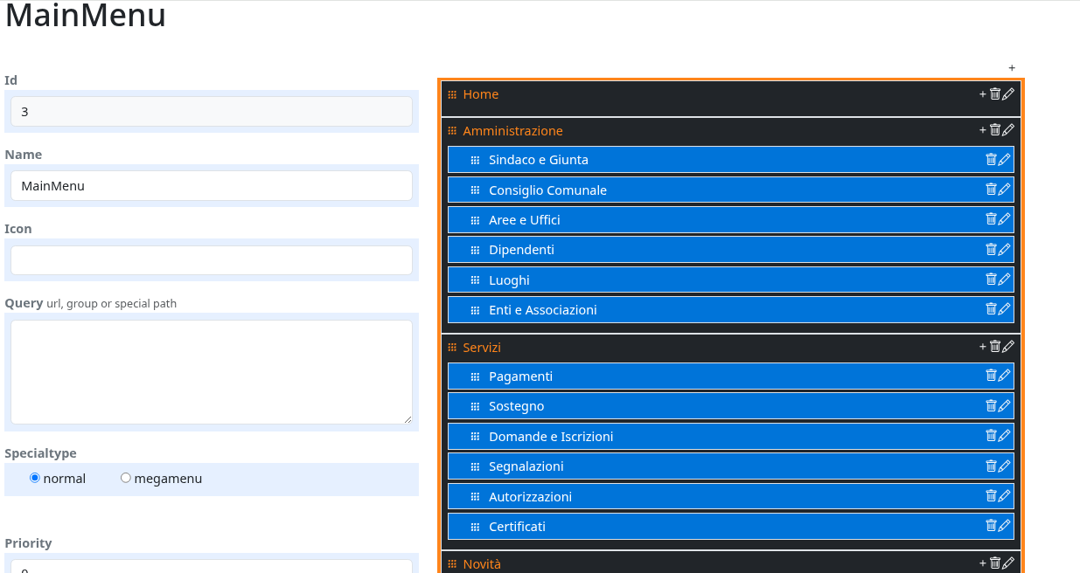Edit the Sostegno entry

[1005, 405]
